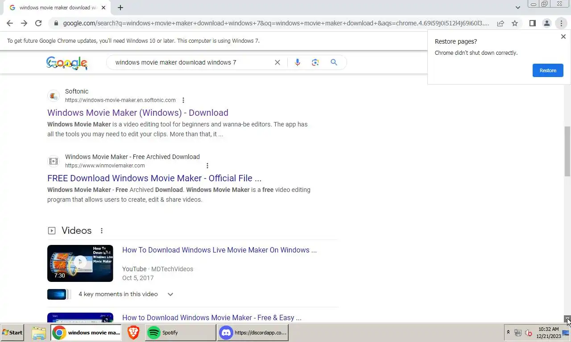The width and height of the screenshot is (571, 342).
Task: View site information via padlock icon
Action: (x=56, y=23)
